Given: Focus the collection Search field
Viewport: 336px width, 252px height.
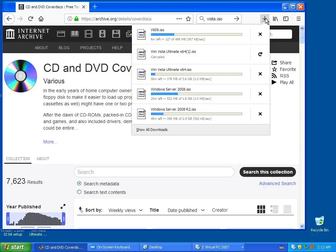Looking at the screenshot, I should [x=154, y=172].
